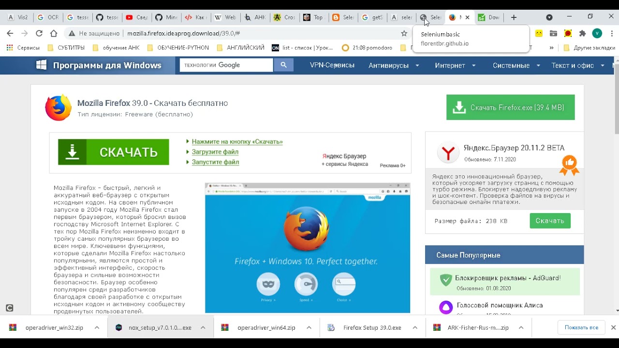Click the blue search magnifier button
Screen dimensions: 619x348
(284, 65)
